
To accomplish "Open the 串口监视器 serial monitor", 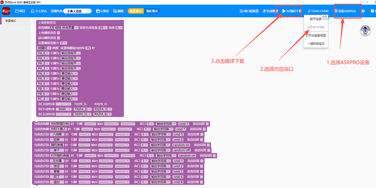I will tap(249, 11).
